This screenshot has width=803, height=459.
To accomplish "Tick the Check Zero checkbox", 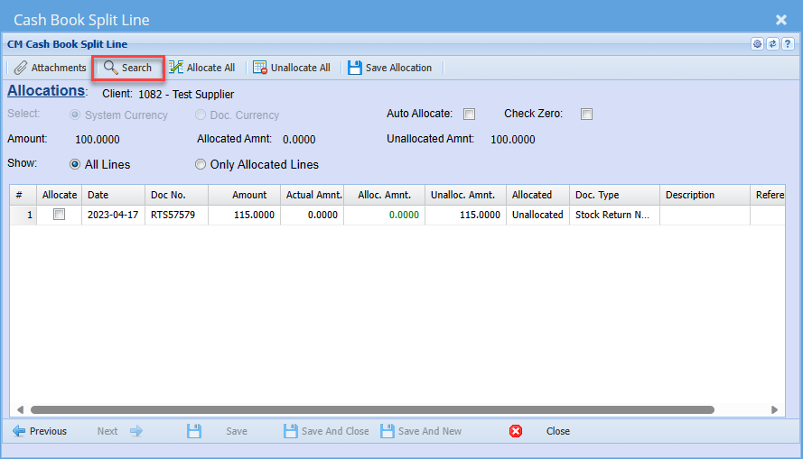I will click(586, 115).
